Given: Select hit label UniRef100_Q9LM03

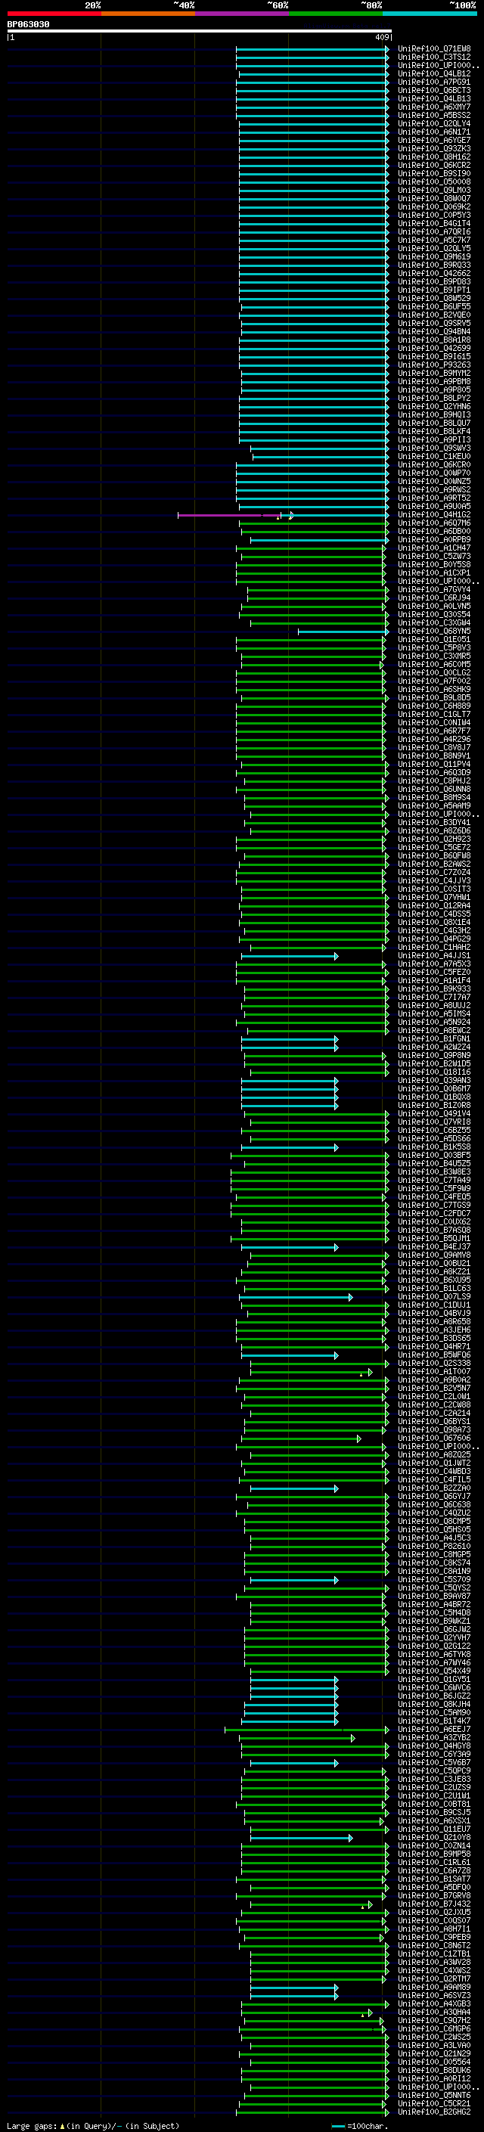Looking at the screenshot, I should point(434,191).
